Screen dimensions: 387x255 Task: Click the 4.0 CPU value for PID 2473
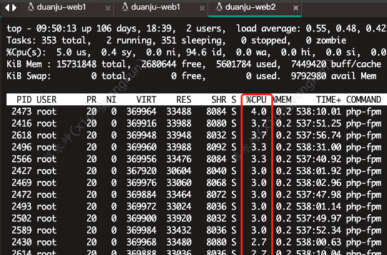click(259, 112)
